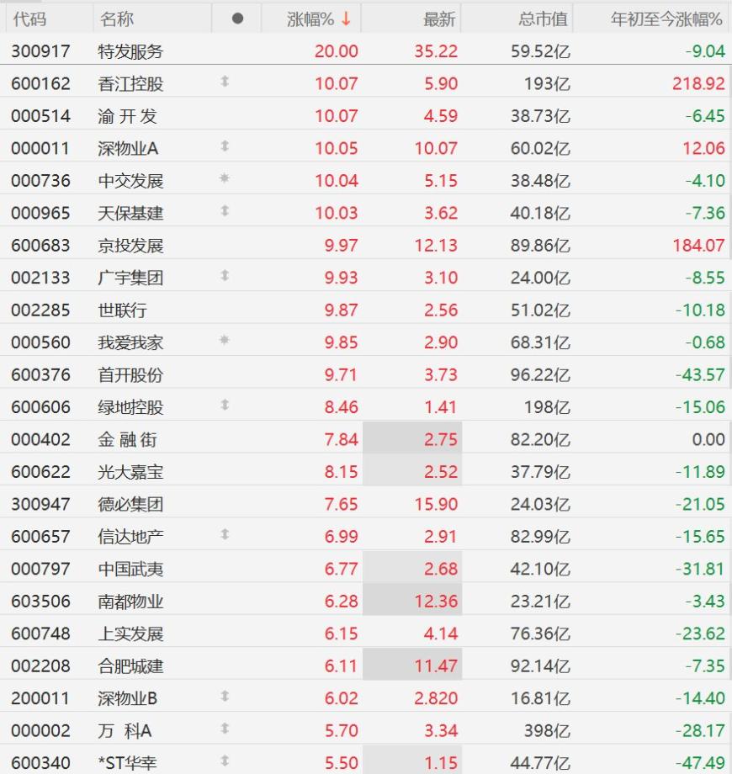Image resolution: width=732 pixels, height=774 pixels.
Task: Open stock 光大嘉宝
Action: pos(130,471)
